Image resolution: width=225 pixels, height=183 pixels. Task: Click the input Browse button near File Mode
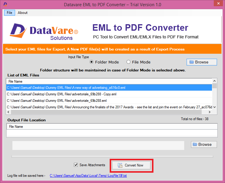202,62
